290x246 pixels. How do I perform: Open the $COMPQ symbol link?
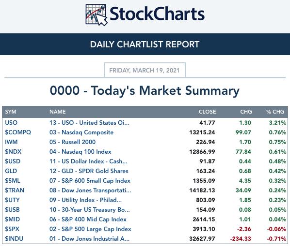[18, 132]
